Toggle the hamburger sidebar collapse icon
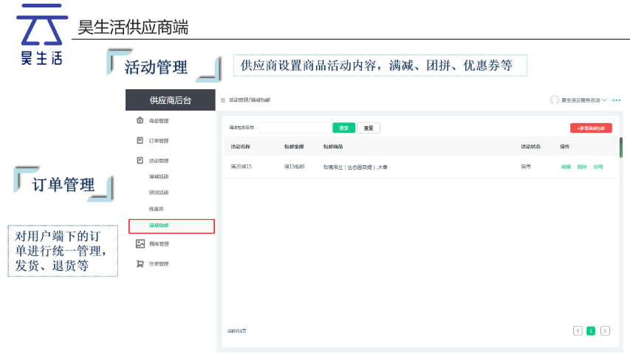This screenshot has height=354, width=630. (222, 100)
